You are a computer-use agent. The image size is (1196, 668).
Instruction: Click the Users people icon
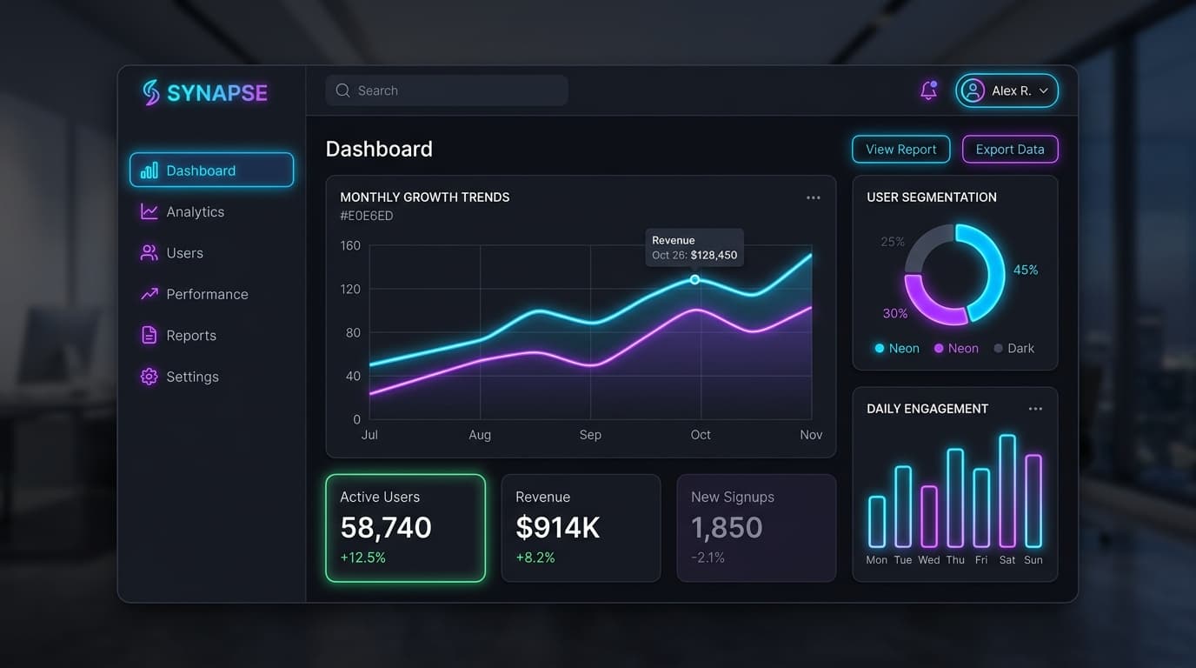149,253
